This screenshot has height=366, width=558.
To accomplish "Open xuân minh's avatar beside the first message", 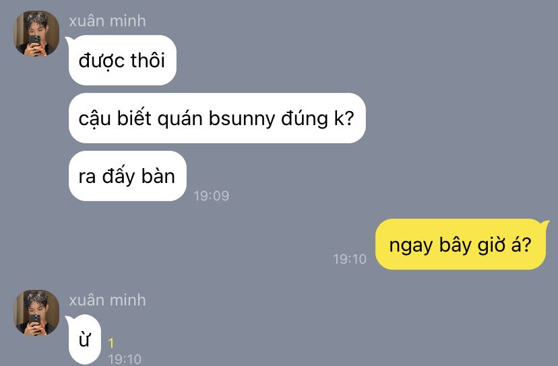I will tap(36, 34).
